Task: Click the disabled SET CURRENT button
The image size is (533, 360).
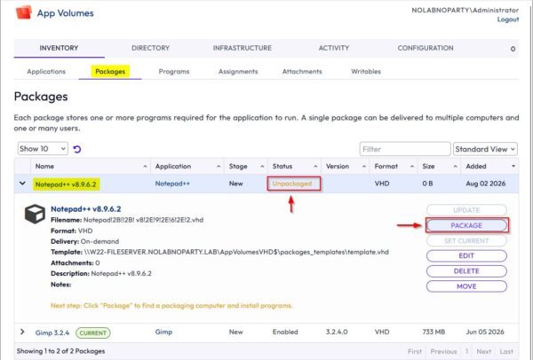Action: click(466, 241)
